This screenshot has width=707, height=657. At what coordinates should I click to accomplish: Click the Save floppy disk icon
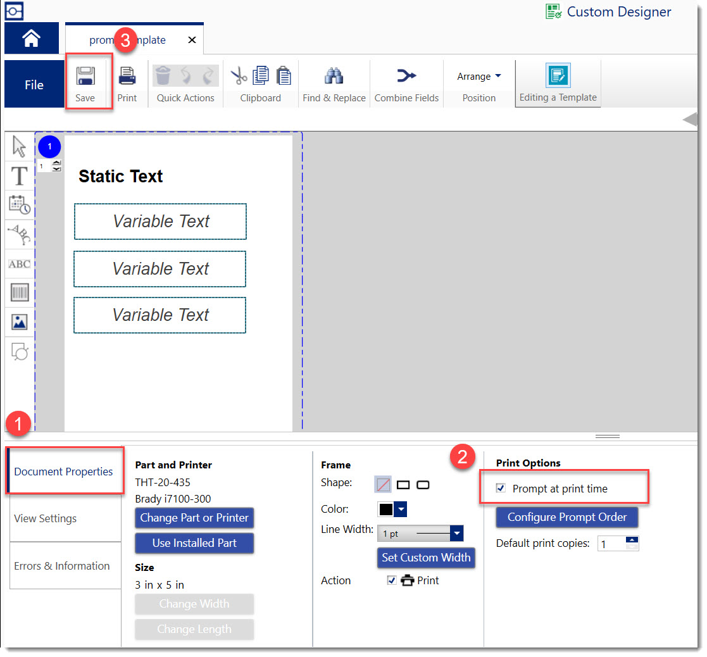click(85, 77)
